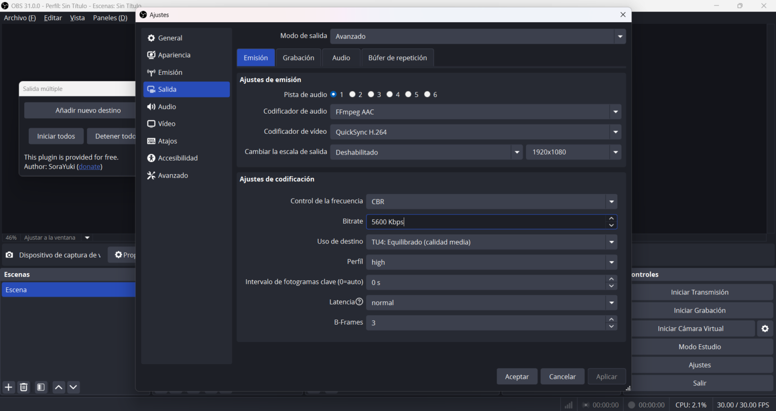Click the delete scene trash icon
The height and width of the screenshot is (411, 776).
pos(24,387)
